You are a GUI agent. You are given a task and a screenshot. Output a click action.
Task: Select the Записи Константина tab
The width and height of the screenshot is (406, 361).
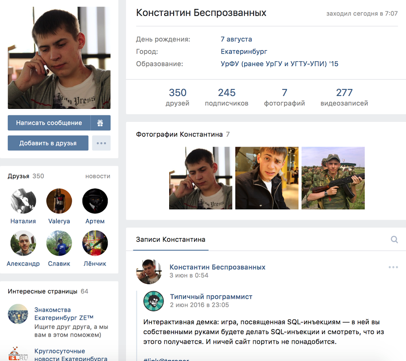coord(171,240)
